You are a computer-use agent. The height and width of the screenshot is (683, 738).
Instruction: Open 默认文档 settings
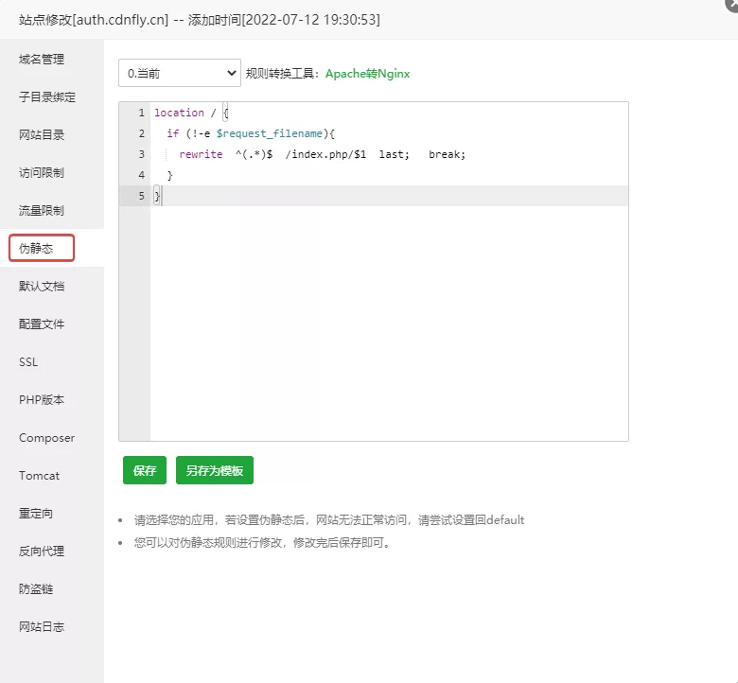click(x=42, y=287)
